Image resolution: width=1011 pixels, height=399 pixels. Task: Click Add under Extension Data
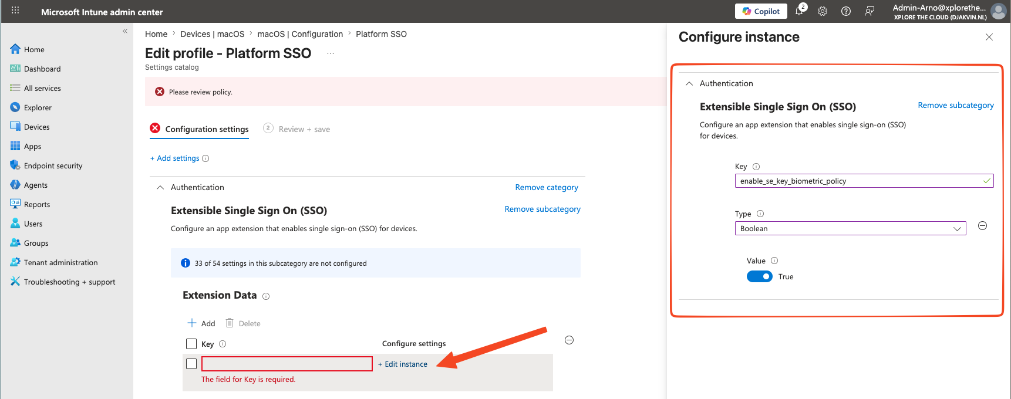click(201, 323)
